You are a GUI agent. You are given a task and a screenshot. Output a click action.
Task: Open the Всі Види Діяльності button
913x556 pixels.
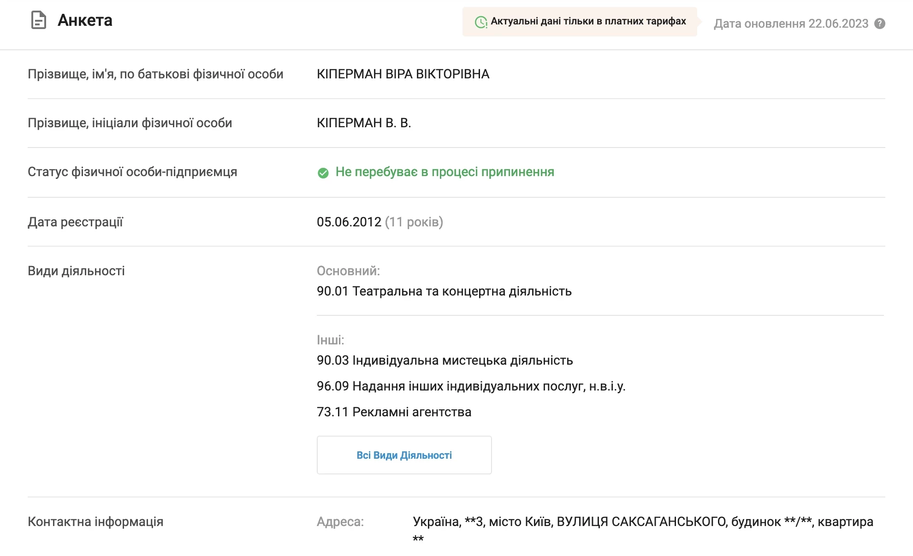(x=404, y=455)
